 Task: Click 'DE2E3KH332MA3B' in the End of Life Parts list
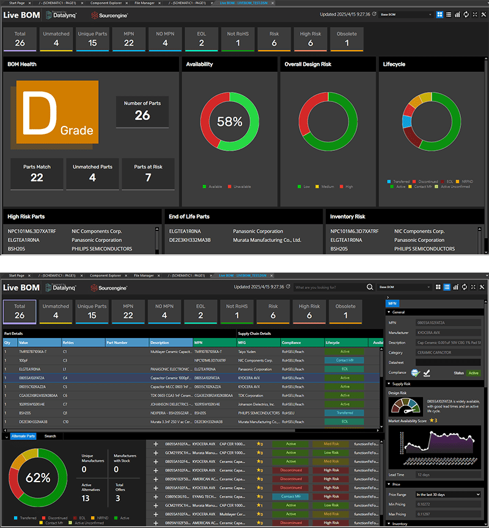(189, 240)
